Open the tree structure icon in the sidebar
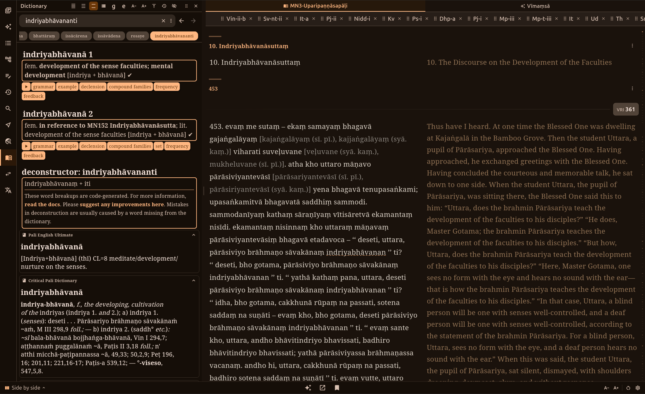The width and height of the screenshot is (645, 394). point(8,59)
